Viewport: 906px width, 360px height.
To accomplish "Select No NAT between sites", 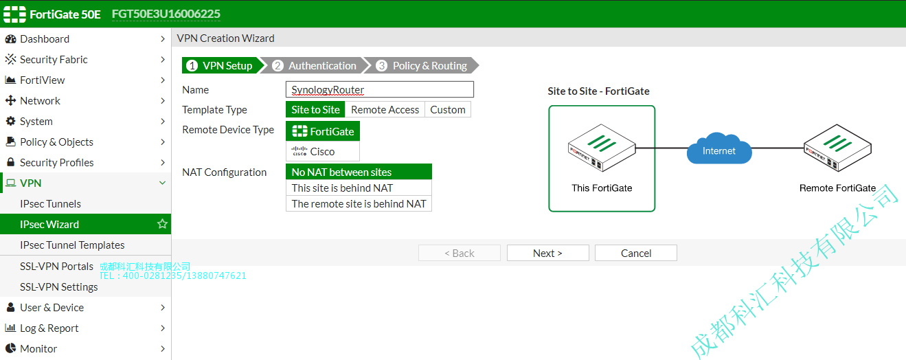I will coord(359,172).
